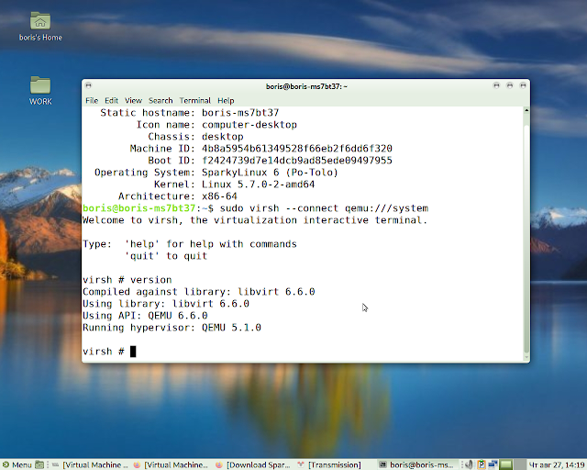Click the virsh prompt cursor line
This screenshot has height=470, width=587.
tap(109, 352)
